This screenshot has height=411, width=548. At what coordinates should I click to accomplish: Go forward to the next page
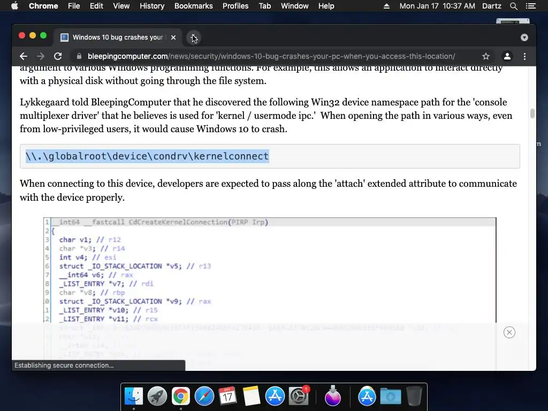(41, 56)
